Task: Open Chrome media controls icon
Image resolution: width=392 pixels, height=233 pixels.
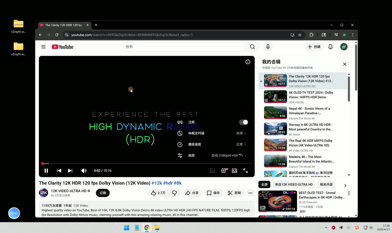Action: coord(336,35)
